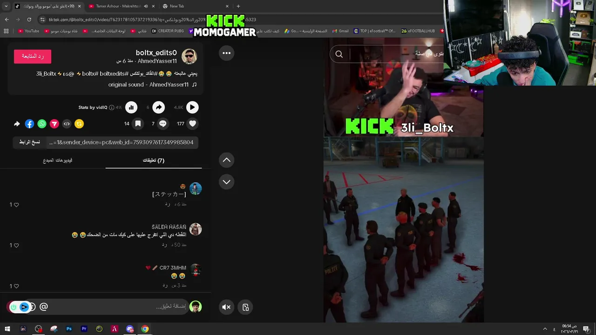Open SALEH HASAN's profile avatar
Viewport: 596px width, 335px height.
pos(196,229)
